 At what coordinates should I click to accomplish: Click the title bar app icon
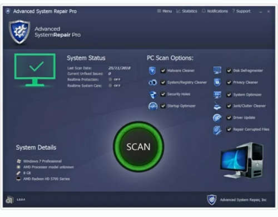pyautogui.click(x=8, y=11)
